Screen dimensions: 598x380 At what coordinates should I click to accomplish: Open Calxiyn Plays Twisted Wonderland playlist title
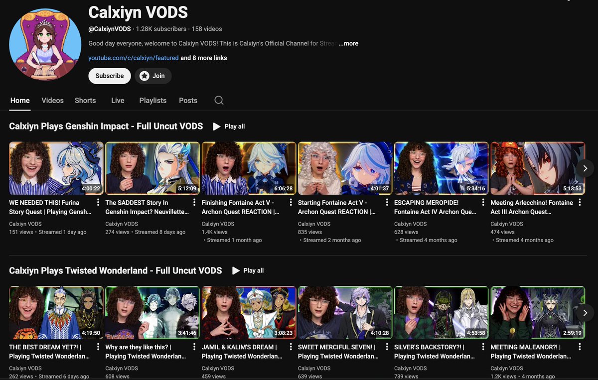[116, 270]
